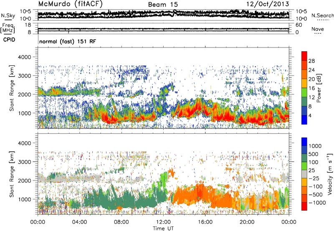
Task: Select the yellow 16–20 dB power swatch
Action: [304, 83]
